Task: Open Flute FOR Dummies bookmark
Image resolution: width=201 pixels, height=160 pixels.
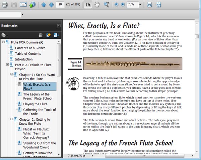Action: (x=27, y=42)
